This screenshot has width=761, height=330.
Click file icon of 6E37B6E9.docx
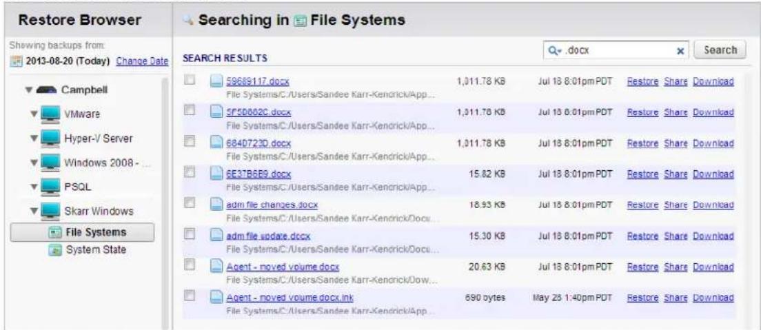click(x=216, y=174)
